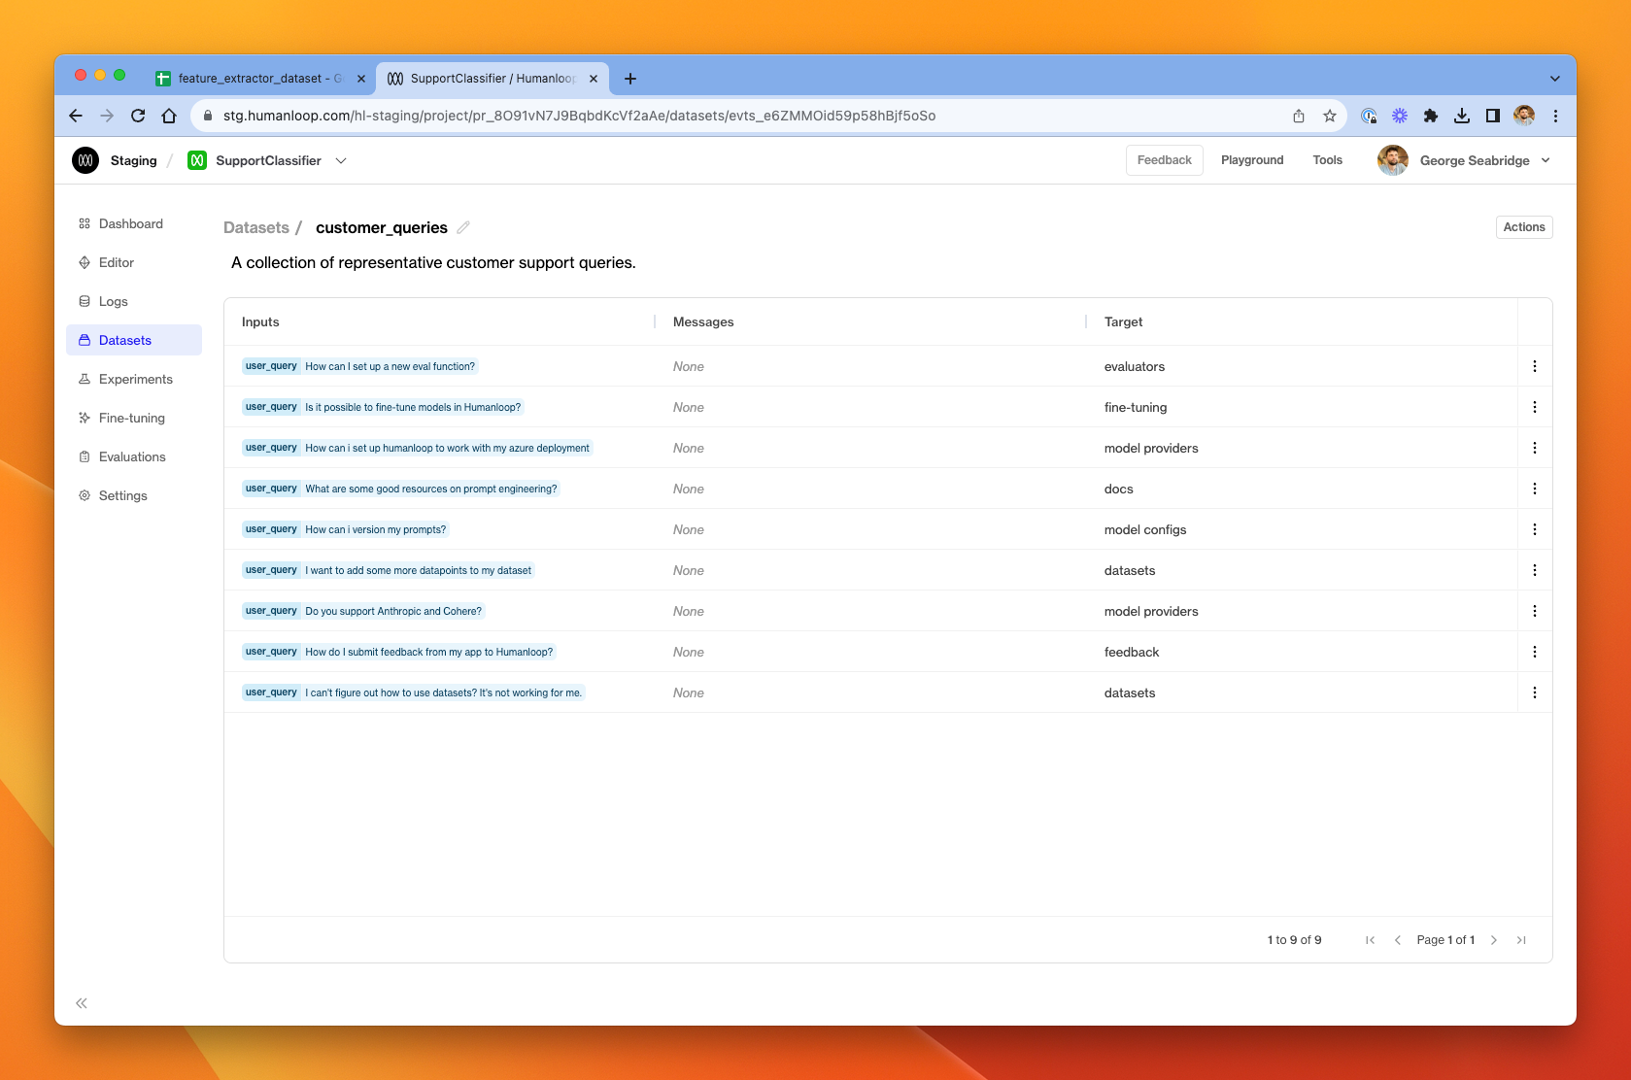This screenshot has height=1080, width=1631.
Task: Open the Actions dropdown button
Action: coord(1524,227)
